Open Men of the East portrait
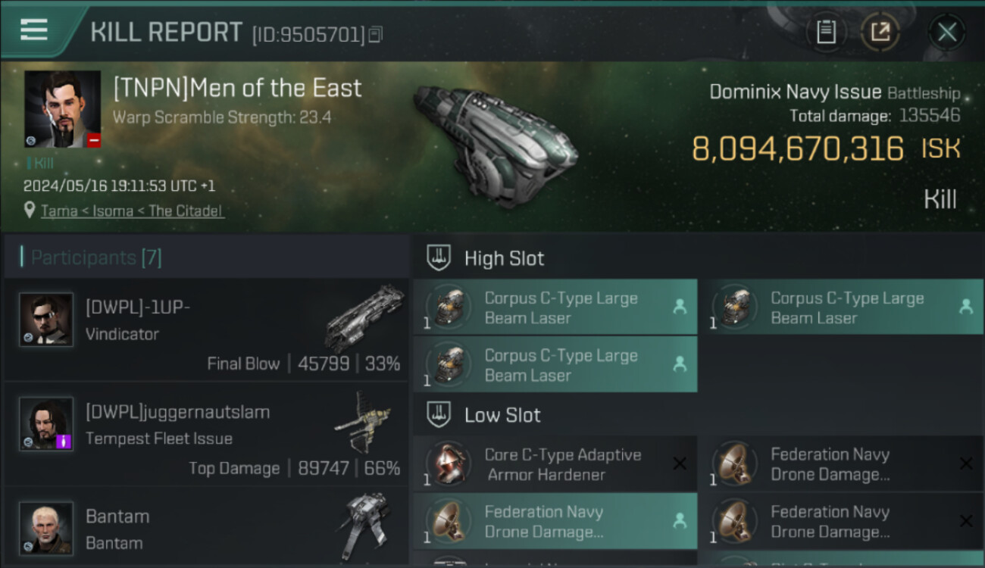 pyautogui.click(x=62, y=109)
